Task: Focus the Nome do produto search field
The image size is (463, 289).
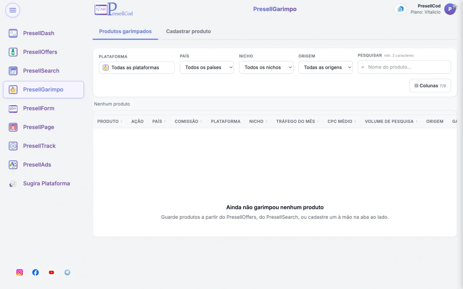Action: 404,67
